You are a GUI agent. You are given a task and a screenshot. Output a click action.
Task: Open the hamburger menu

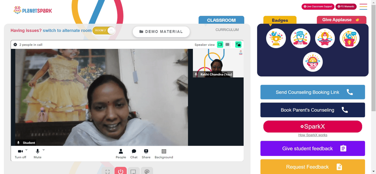click(x=363, y=7)
